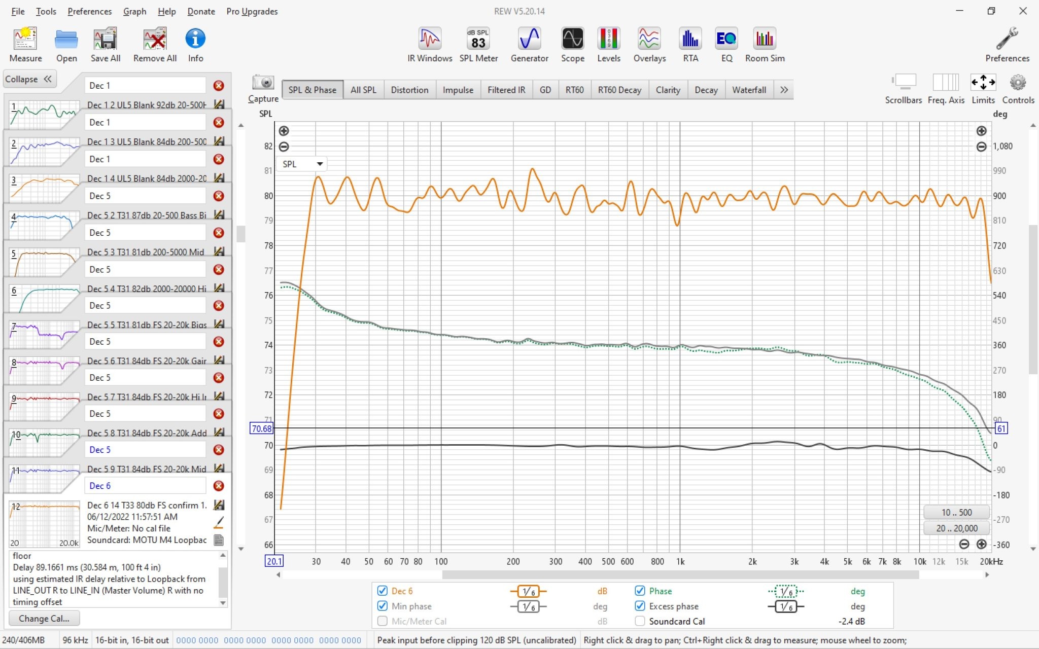The height and width of the screenshot is (649, 1039).
Task: Toggle the Freq. Axis mode
Action: click(x=946, y=89)
